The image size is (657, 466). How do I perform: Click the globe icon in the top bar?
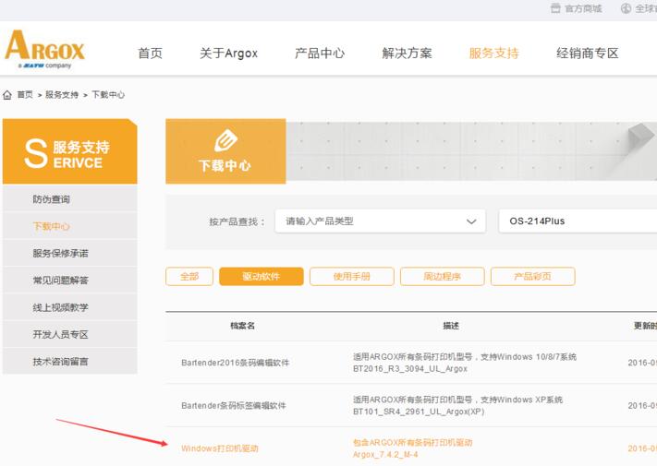(x=626, y=8)
